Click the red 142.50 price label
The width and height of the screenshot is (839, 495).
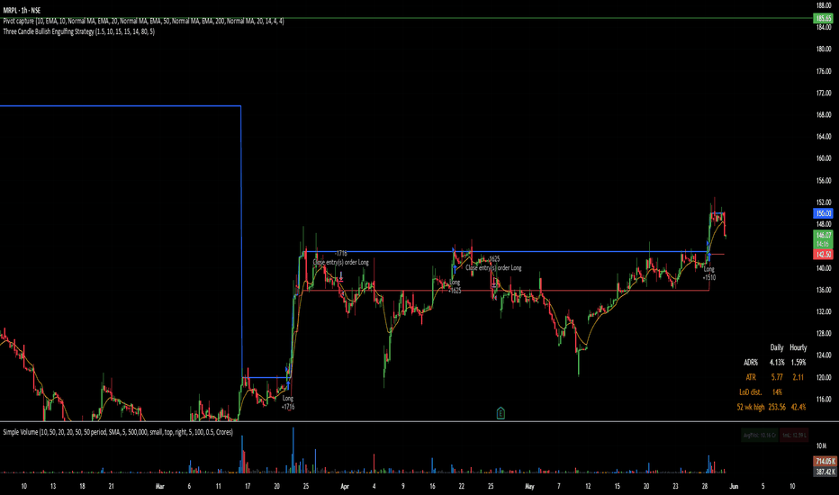coord(823,254)
